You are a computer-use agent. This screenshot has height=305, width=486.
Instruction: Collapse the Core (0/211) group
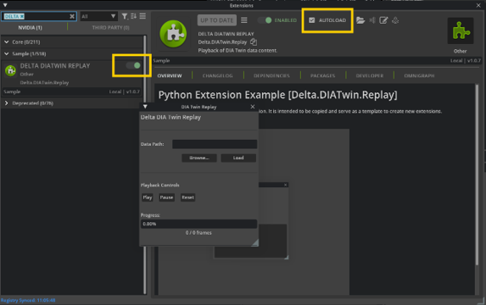pyautogui.click(x=6, y=42)
